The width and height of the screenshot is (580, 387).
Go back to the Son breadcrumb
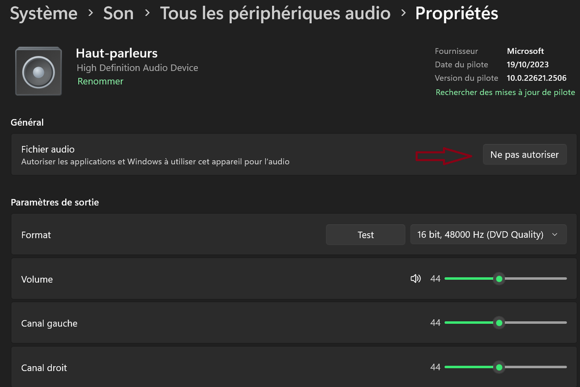(118, 14)
